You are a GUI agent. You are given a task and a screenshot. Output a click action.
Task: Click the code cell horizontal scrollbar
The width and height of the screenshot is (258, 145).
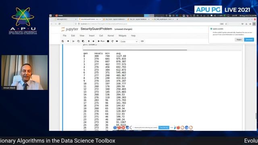pos(135,50)
